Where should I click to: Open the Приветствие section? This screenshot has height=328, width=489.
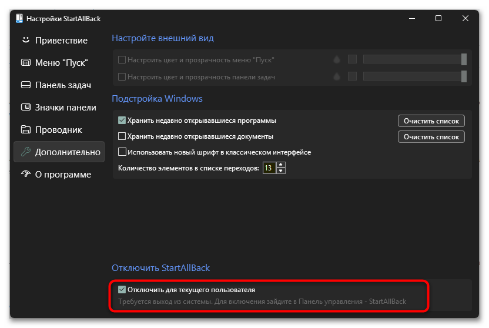point(59,40)
